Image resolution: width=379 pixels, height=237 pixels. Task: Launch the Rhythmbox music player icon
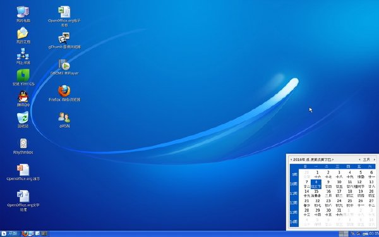coord(23,146)
